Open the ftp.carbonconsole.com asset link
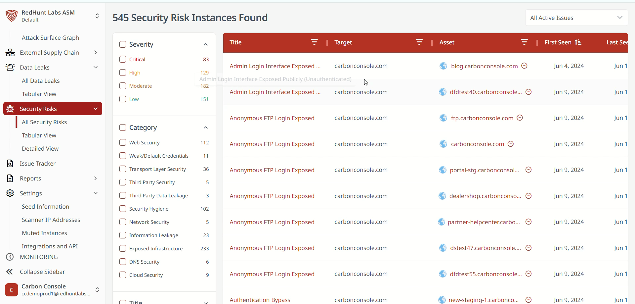635x304 pixels. tap(482, 118)
